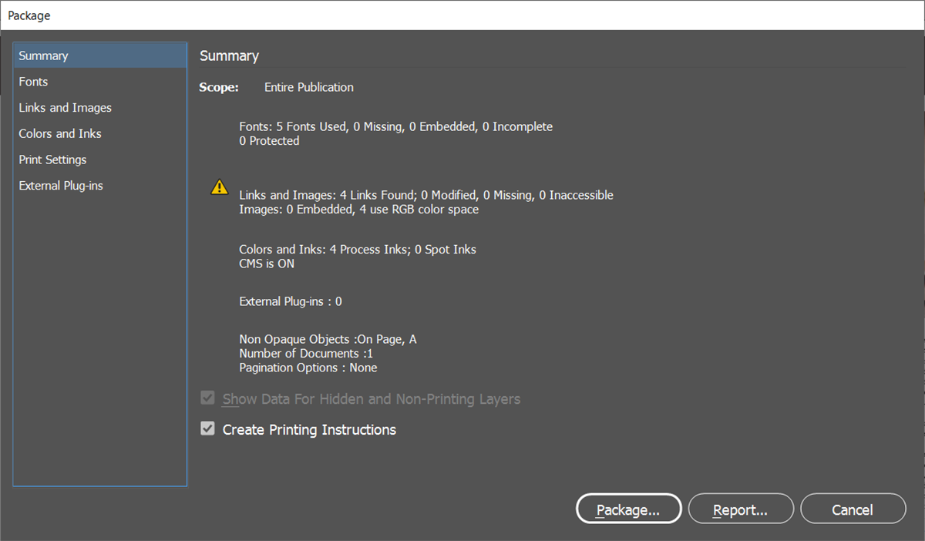Click the Non Opaque Objects info line
Image resolution: width=925 pixels, height=541 pixels.
pos(328,338)
